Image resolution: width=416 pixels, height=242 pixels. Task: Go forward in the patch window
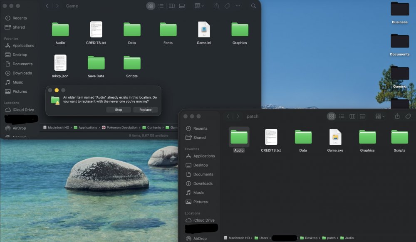pos(238,116)
